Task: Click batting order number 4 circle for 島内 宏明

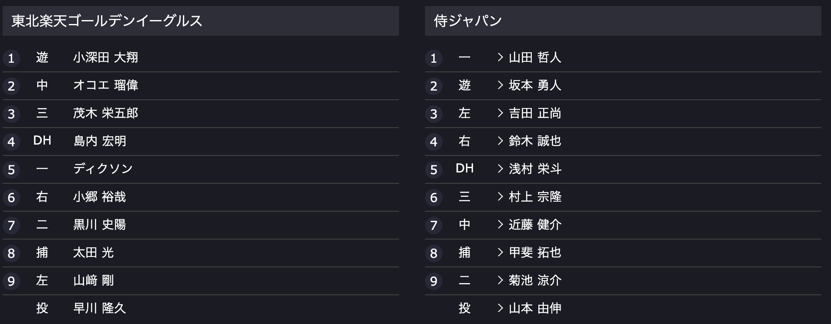Action: [x=11, y=142]
